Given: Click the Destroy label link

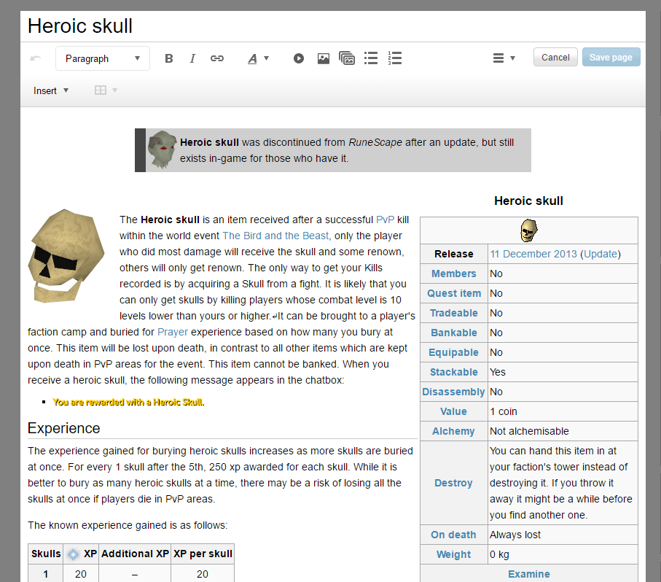Looking at the screenshot, I should [453, 483].
